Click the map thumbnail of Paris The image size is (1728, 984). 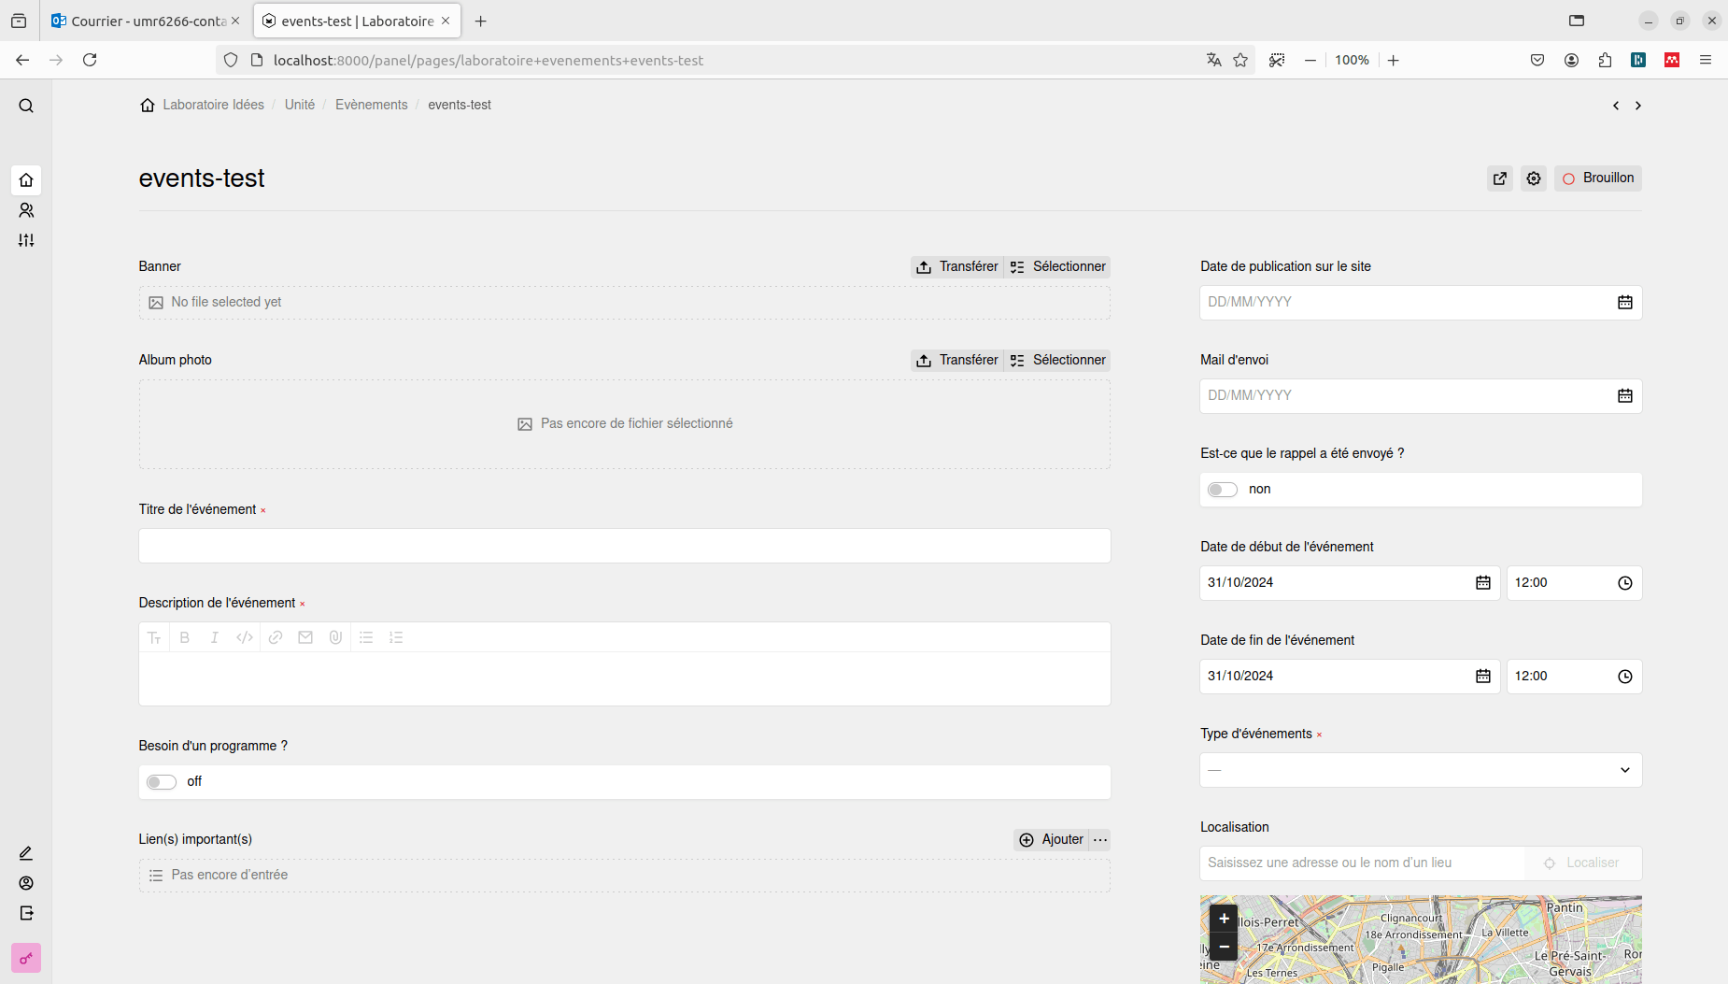click(1421, 940)
